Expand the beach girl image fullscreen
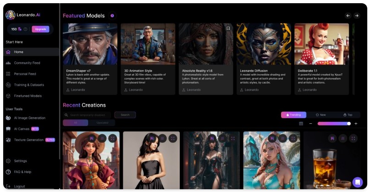 click(x=293, y=138)
